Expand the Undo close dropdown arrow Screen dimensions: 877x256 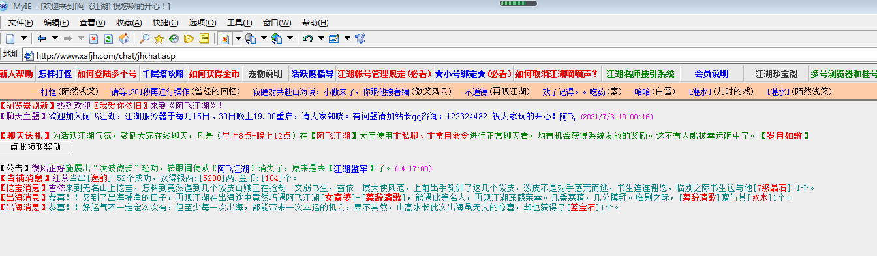tap(320, 38)
